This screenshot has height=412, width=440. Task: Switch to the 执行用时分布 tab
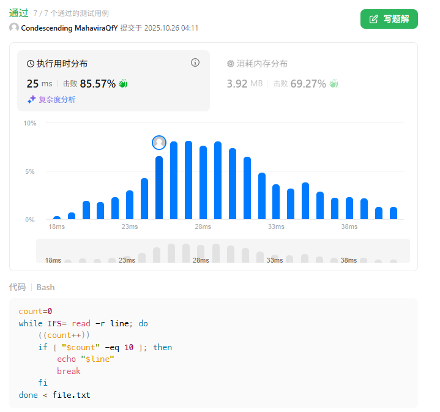point(61,64)
